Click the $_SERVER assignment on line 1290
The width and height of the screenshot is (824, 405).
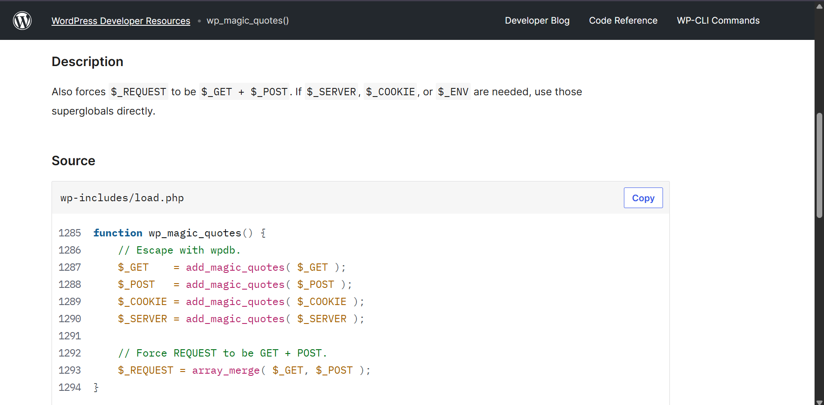point(241,319)
